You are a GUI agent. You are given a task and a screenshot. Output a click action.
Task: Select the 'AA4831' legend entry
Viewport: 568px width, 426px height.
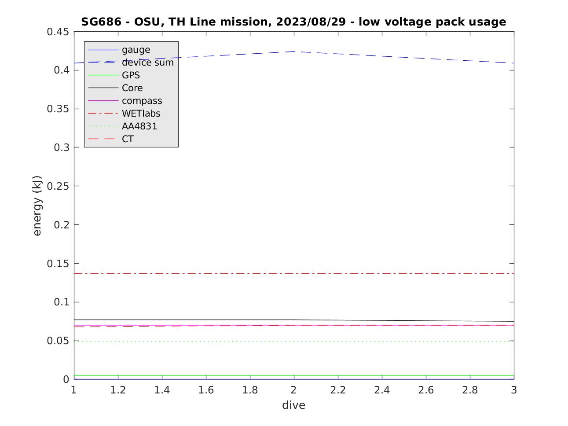139,126
